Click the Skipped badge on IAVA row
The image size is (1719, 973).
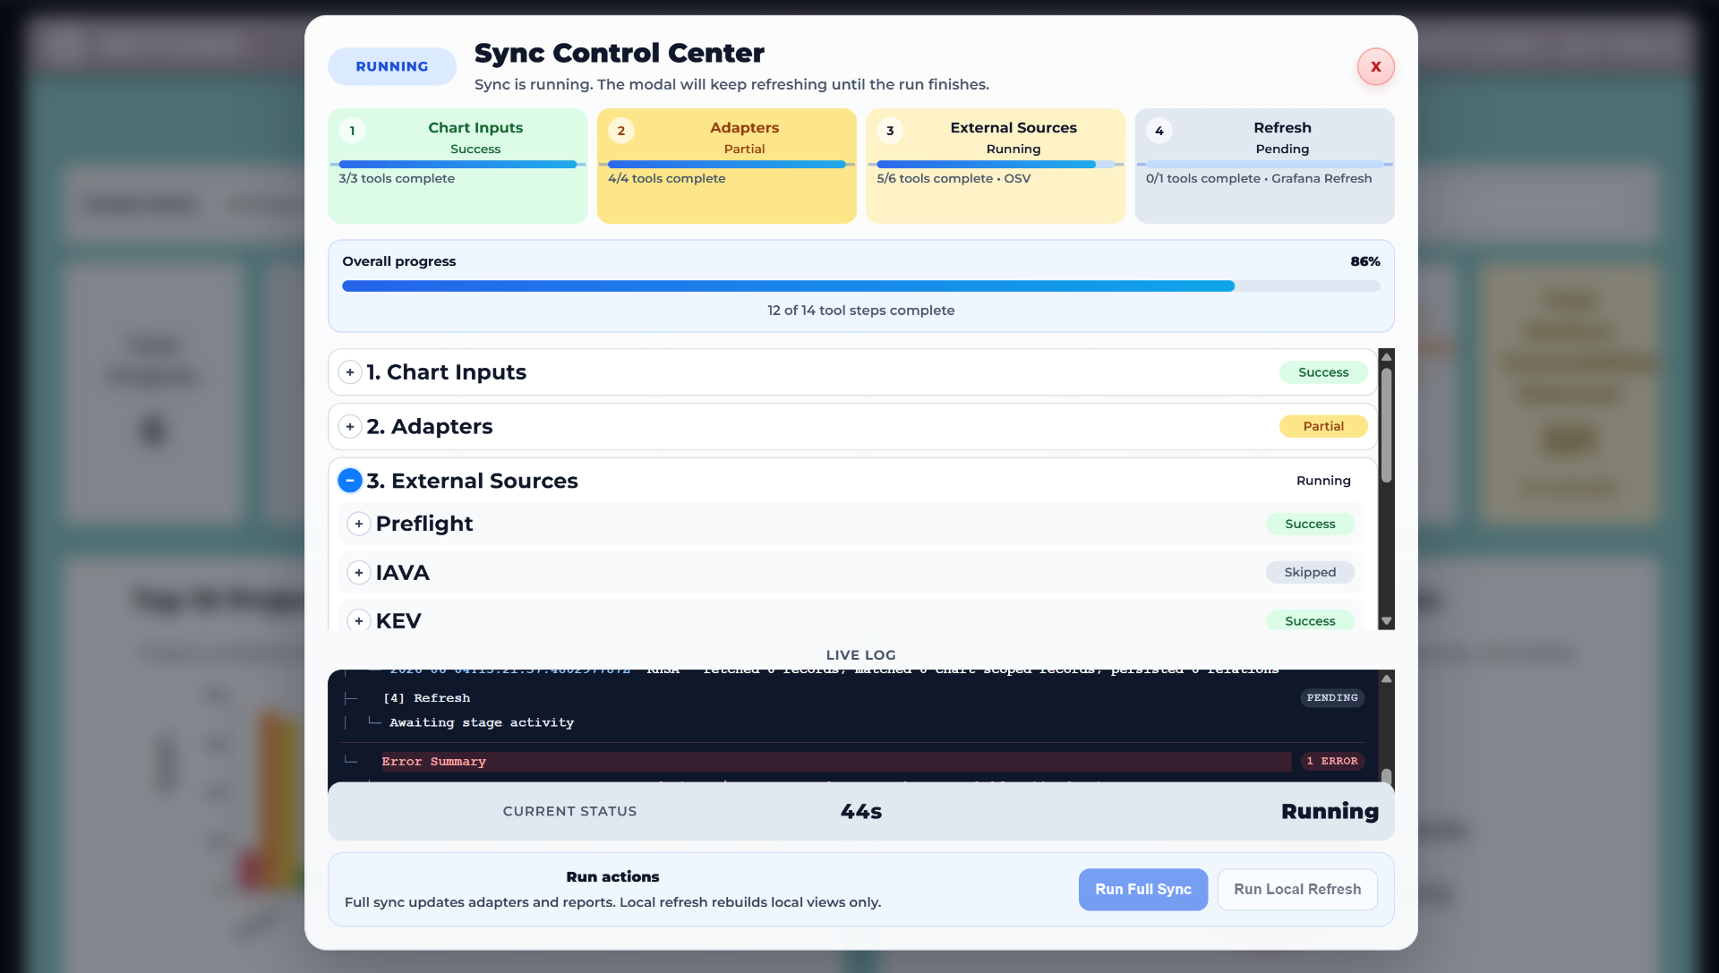click(1310, 572)
